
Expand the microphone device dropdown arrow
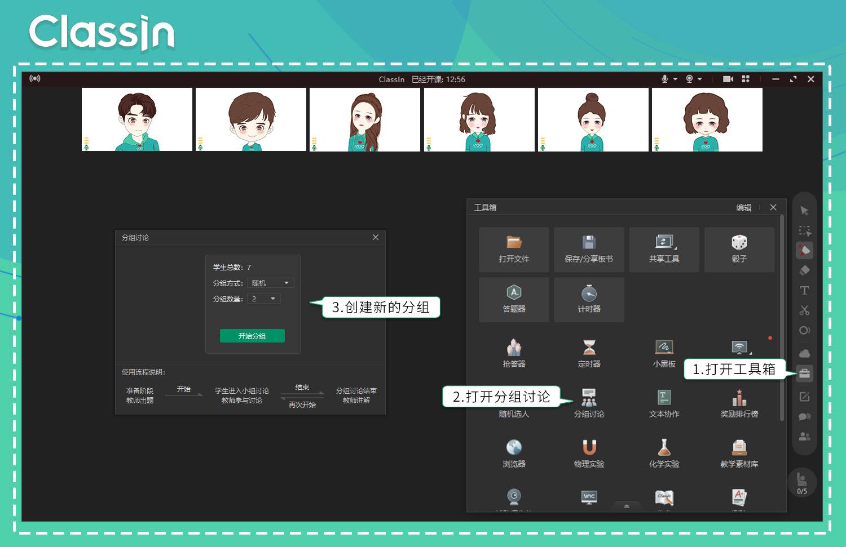(x=675, y=79)
